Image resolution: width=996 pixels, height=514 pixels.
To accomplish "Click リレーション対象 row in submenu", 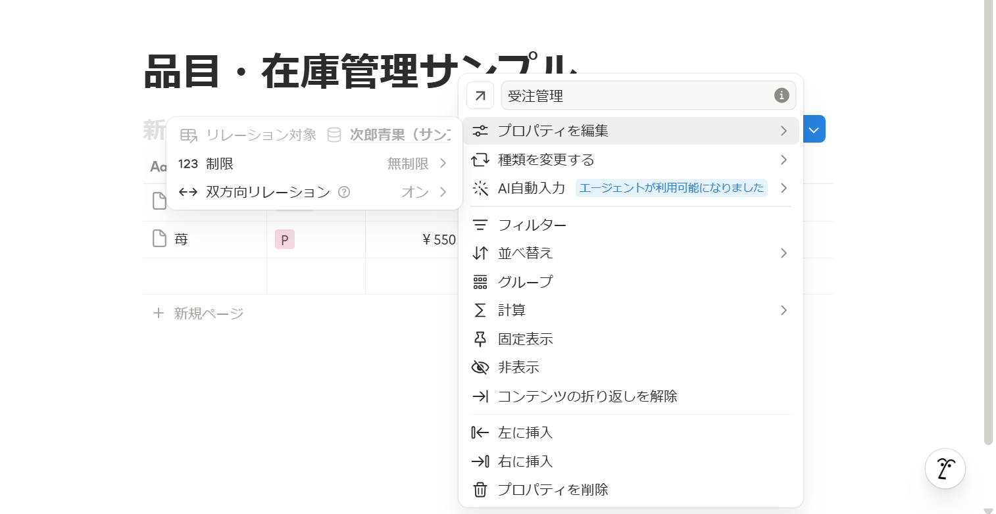I will pyautogui.click(x=314, y=135).
